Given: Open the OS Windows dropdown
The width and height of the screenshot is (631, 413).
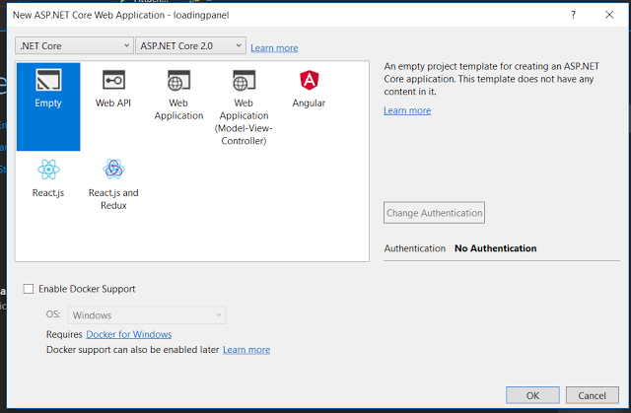Looking at the screenshot, I should point(147,314).
